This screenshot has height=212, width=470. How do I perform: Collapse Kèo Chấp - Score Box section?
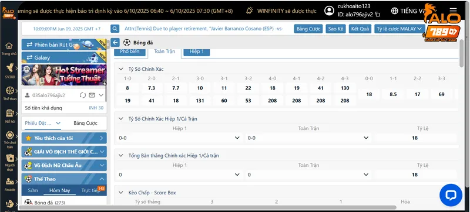[x=120, y=193]
